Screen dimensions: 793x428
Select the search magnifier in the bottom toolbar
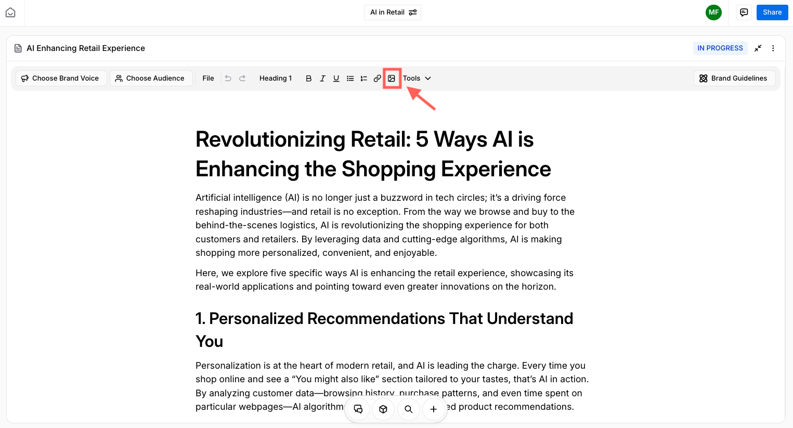[x=409, y=409]
